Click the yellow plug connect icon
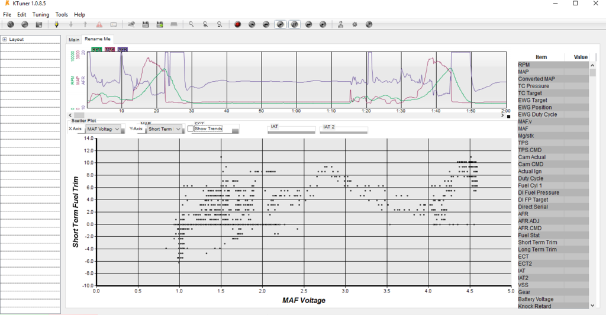This screenshot has width=606, height=315. 56,24
